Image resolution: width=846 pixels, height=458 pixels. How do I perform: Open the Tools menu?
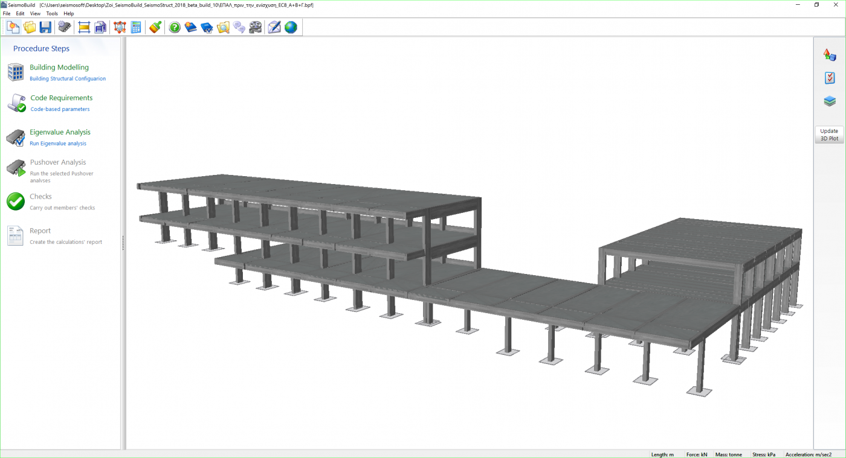pos(52,13)
